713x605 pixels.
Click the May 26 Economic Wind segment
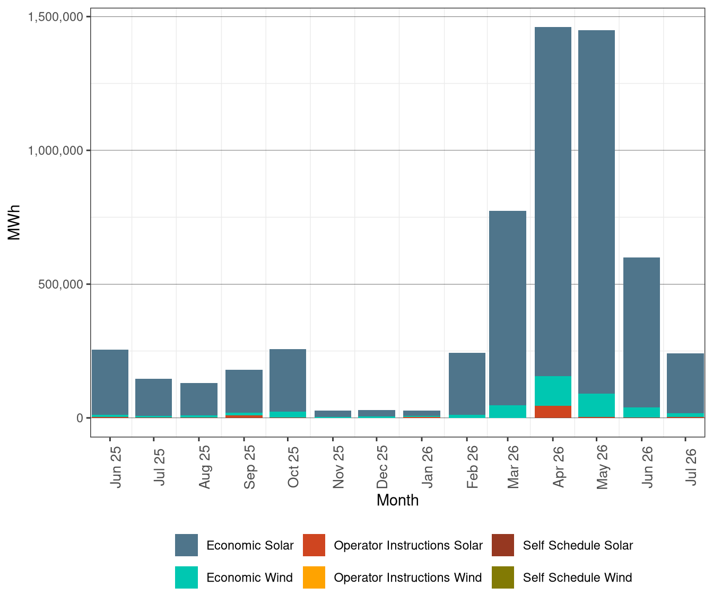tap(597, 405)
